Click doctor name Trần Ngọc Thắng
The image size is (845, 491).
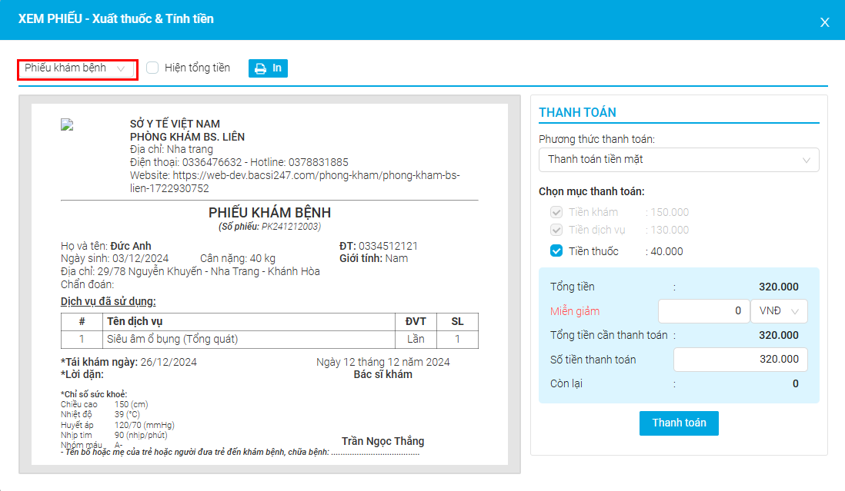(382, 441)
